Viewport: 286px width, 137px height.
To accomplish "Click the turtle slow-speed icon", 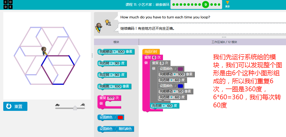I will click(58, 105).
